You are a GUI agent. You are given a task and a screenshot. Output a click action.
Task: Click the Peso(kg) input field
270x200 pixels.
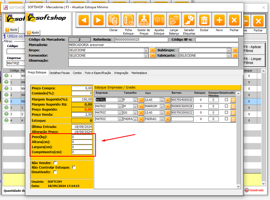pos(82,137)
